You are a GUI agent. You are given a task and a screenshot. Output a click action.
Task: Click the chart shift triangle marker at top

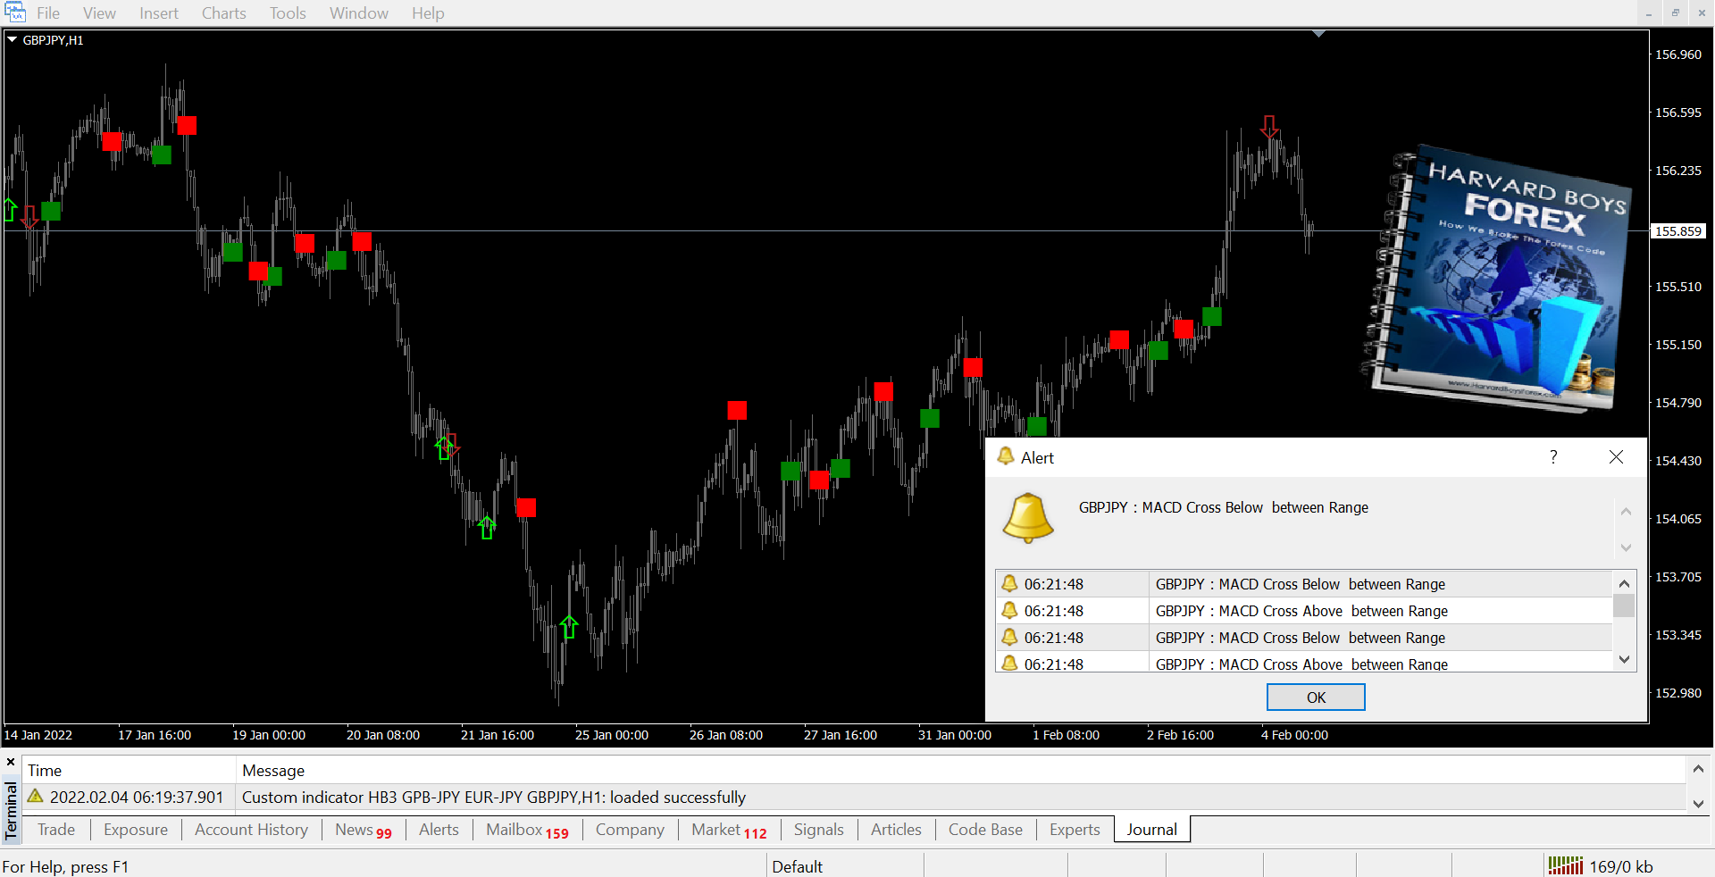pos(1318,34)
